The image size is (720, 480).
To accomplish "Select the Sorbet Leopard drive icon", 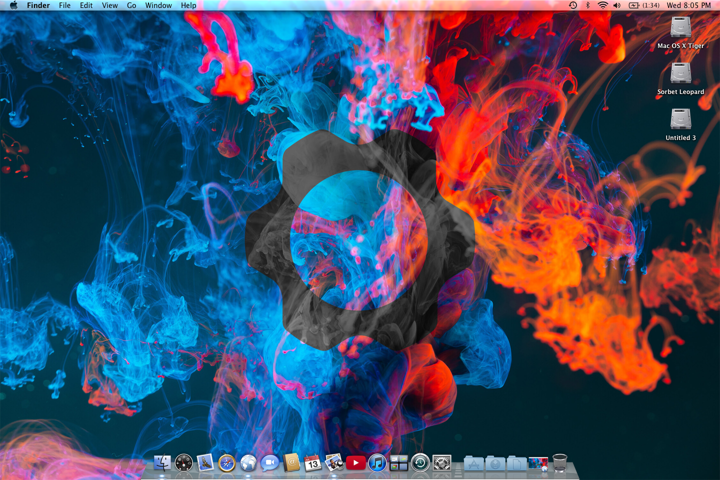I will coord(680,73).
